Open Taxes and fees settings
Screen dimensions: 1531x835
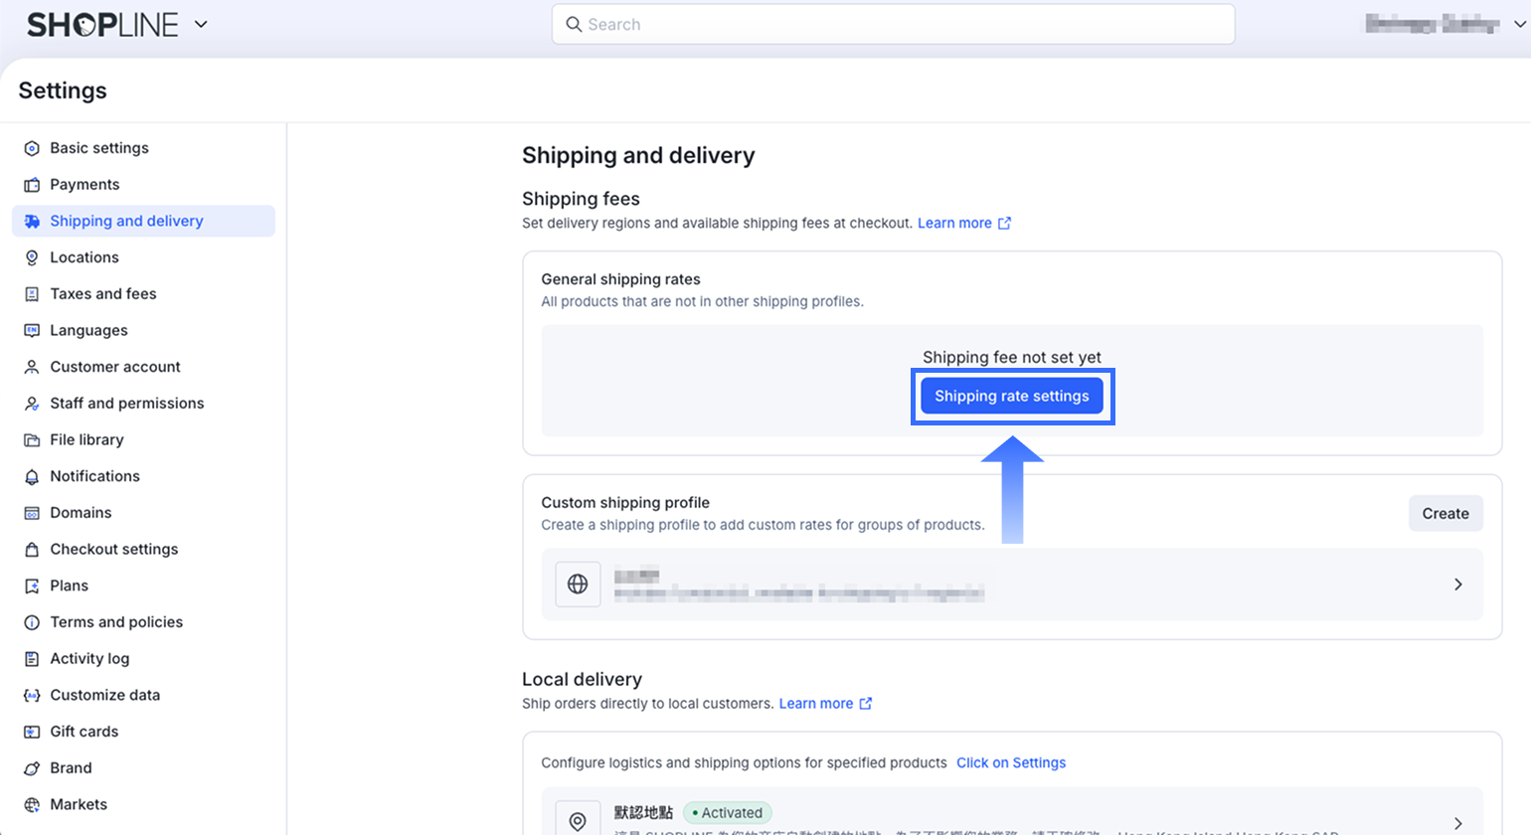point(103,293)
